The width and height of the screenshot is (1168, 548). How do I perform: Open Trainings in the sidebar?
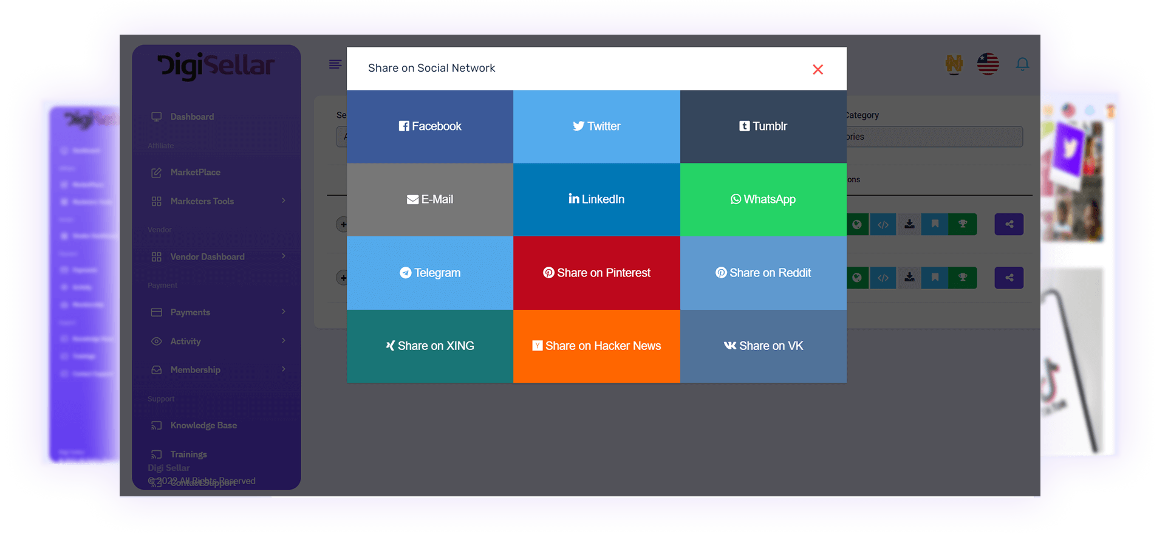coord(188,454)
